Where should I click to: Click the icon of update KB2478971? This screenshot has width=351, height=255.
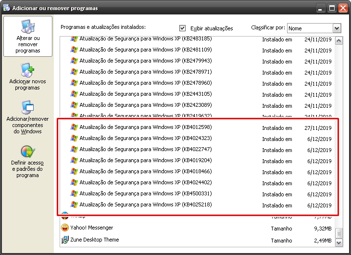pyautogui.click(x=74, y=72)
